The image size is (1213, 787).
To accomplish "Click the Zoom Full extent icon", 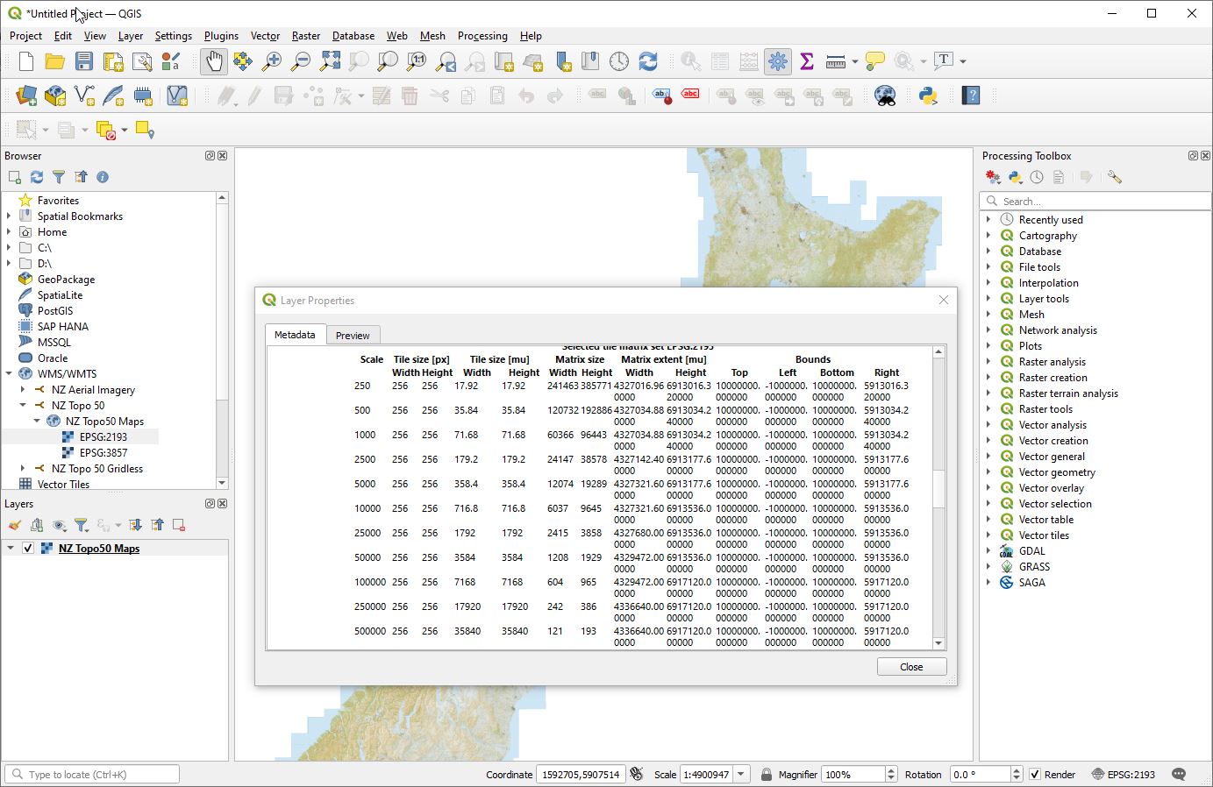I will coord(330,61).
